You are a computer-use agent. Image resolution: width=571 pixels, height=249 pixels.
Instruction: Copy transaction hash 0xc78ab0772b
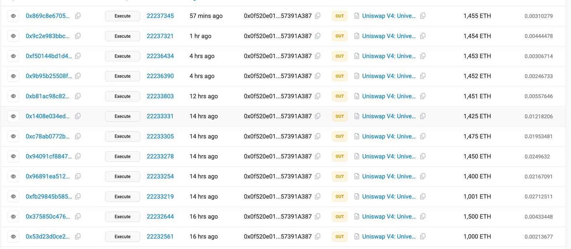(78, 136)
